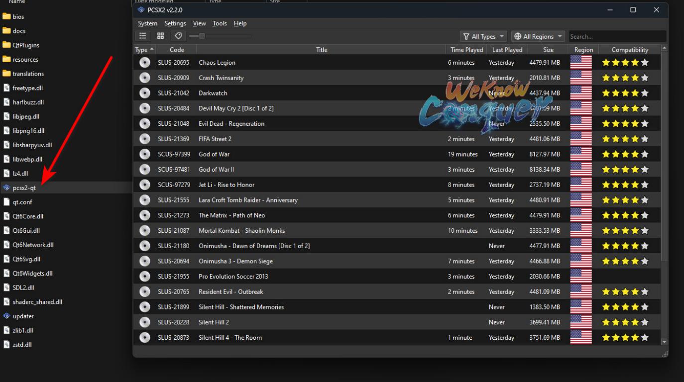Image resolution: width=684 pixels, height=382 pixels.
Task: Click the US flag for Pro Evolution Soccer 2013
Action: pos(581,277)
